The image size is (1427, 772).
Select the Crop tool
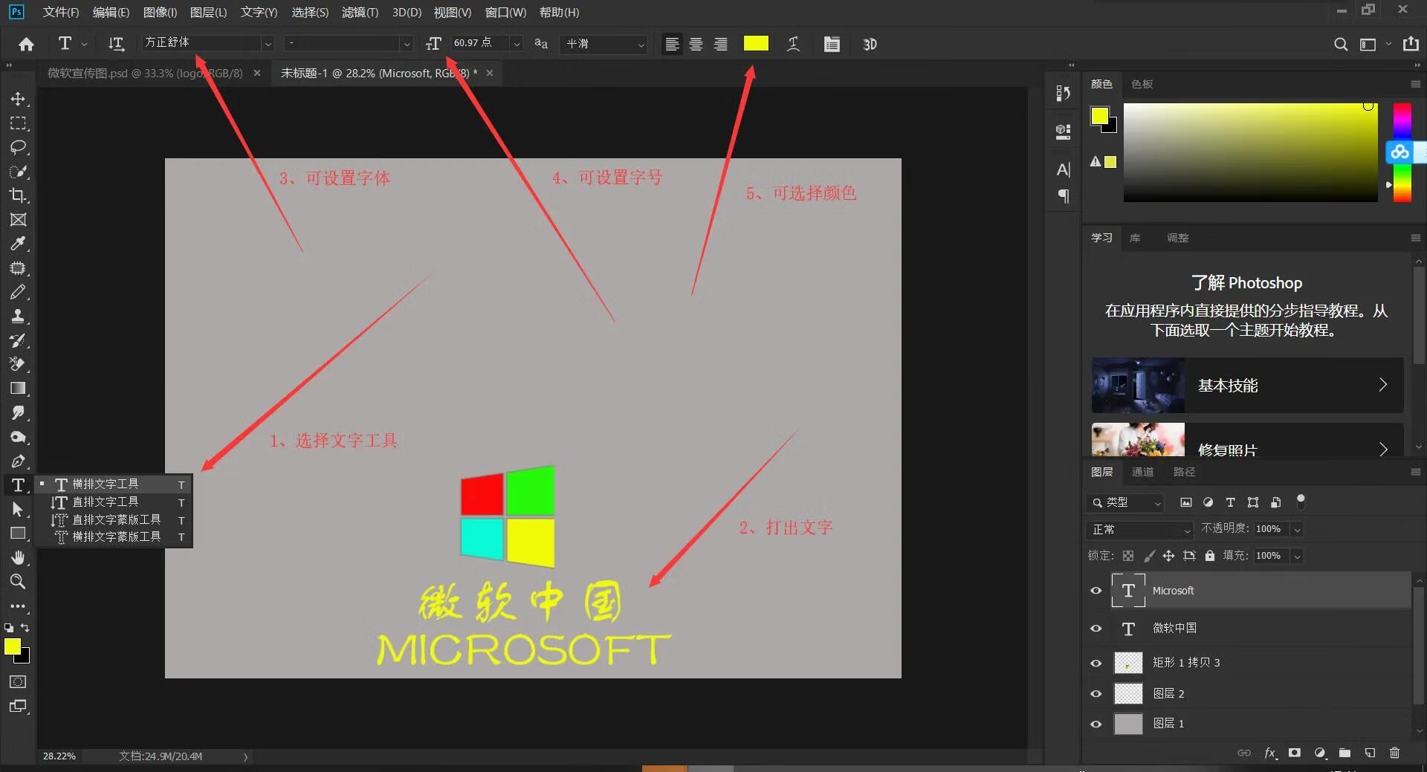[x=18, y=195]
